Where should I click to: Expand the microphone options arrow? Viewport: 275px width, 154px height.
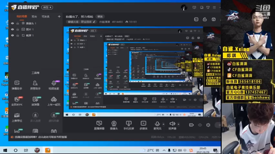coord(163,124)
